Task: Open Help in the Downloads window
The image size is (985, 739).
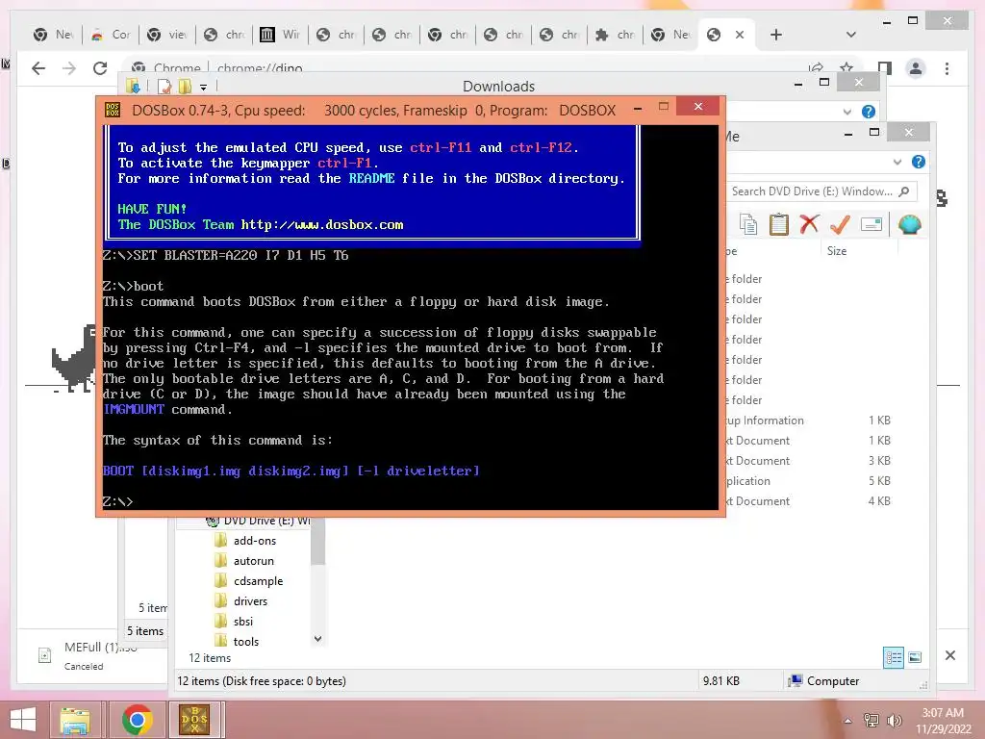Action: 869,112
